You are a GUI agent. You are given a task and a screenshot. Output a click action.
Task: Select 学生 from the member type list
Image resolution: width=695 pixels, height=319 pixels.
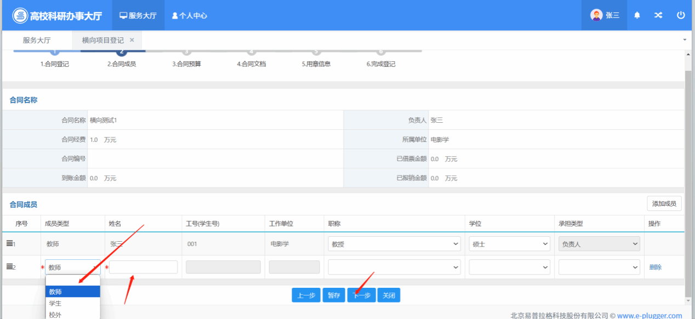[55, 303]
